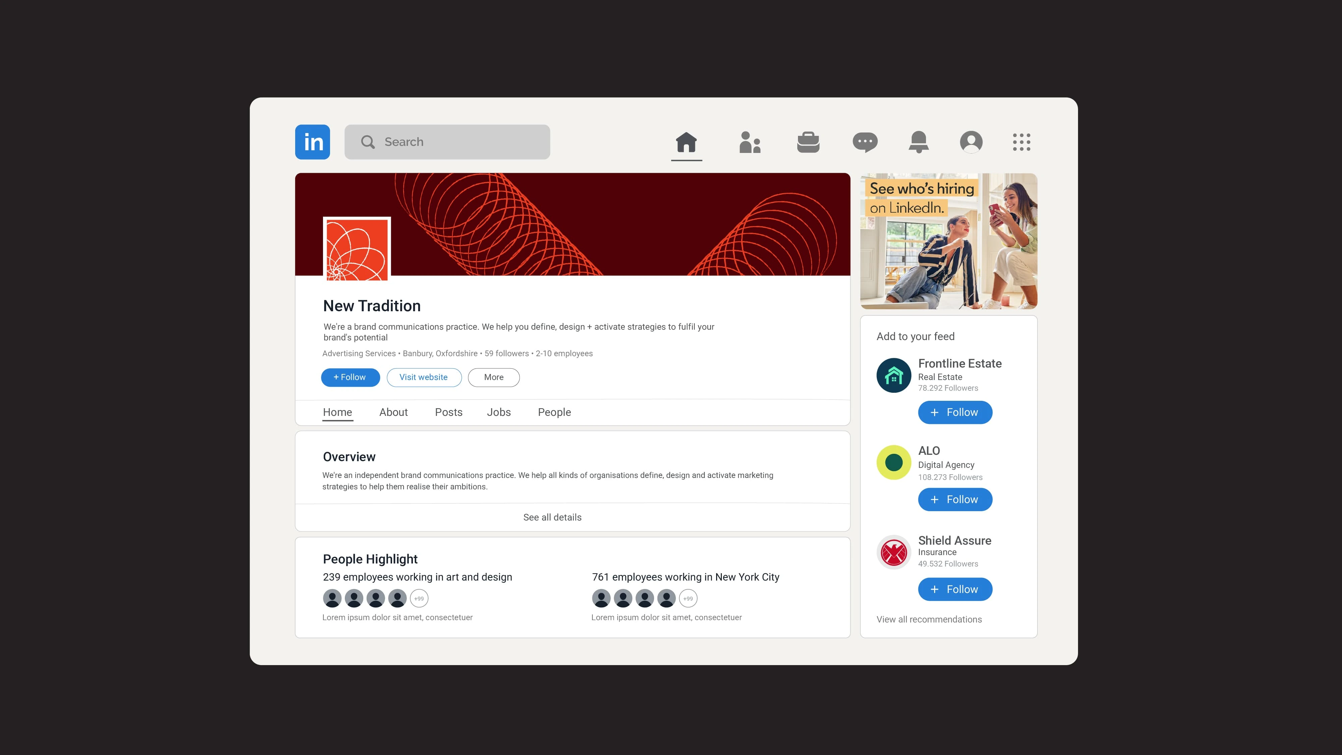Open the My Network people icon
This screenshot has height=755, width=1342.
coord(750,142)
